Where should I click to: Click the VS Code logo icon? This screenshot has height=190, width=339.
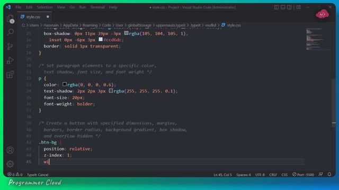8,7
